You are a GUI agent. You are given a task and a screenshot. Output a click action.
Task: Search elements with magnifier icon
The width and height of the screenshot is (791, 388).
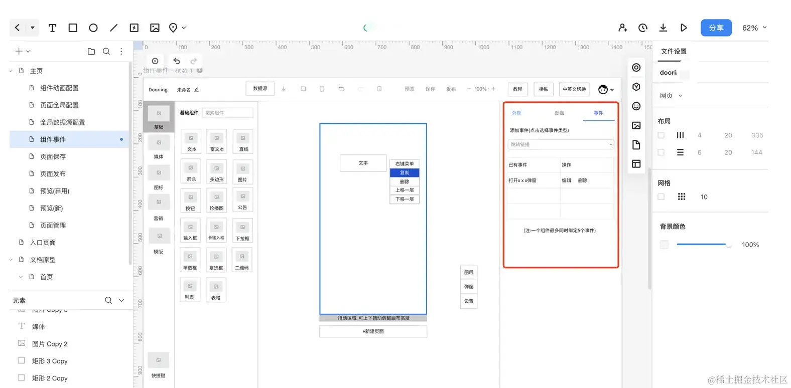(108, 300)
